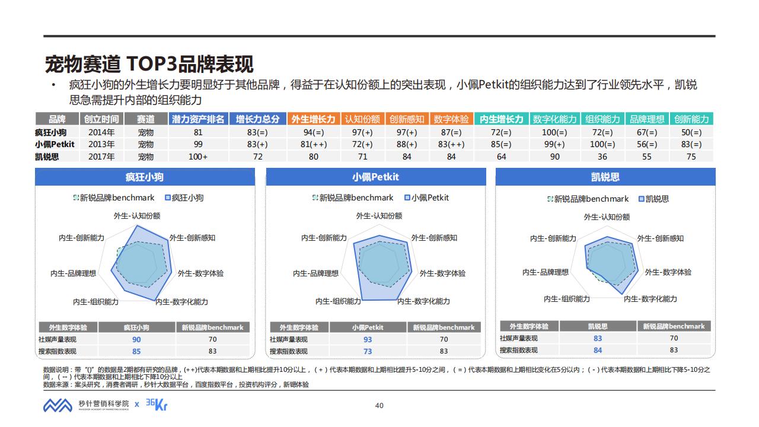Click dashed benchmark legend marker in 凯锐思 chart
Viewport: 759px width, 427px height.
tap(550, 199)
